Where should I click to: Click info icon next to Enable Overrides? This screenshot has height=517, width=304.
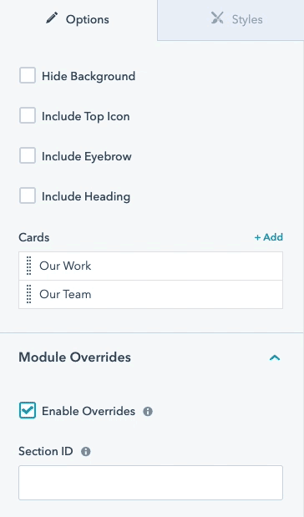point(148,412)
